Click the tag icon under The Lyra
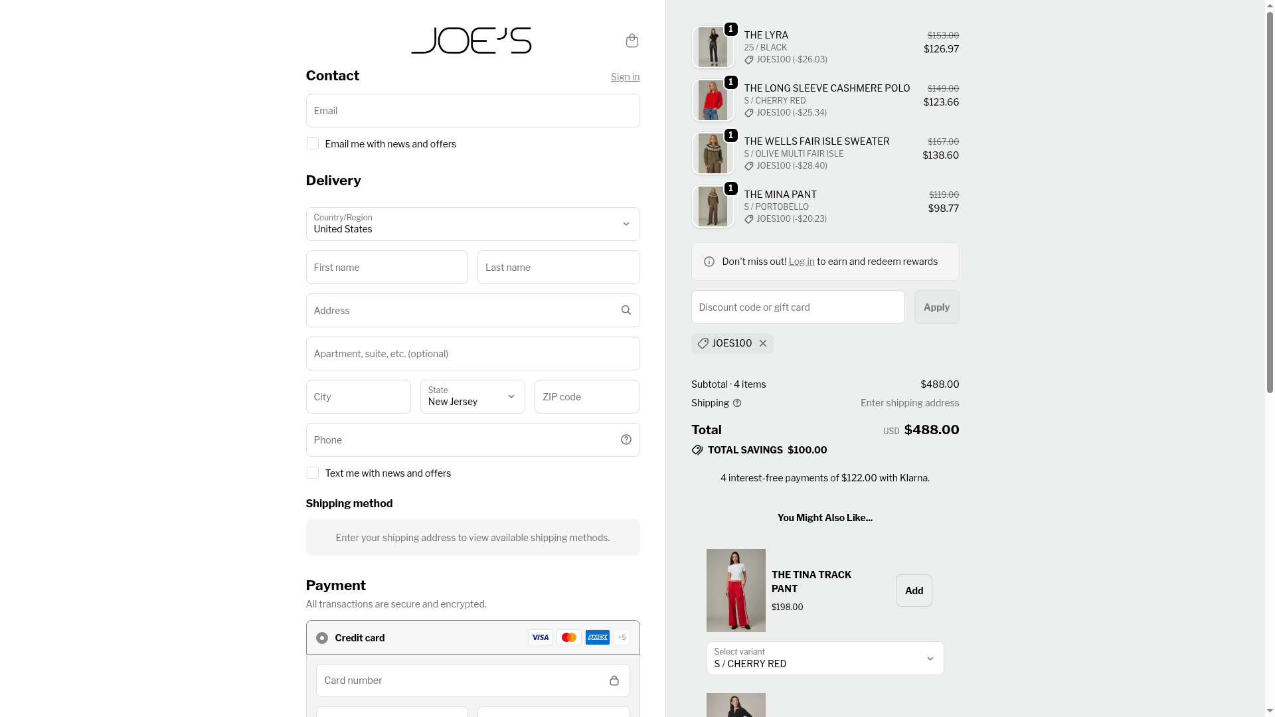This screenshot has height=717, width=1275. (749, 60)
